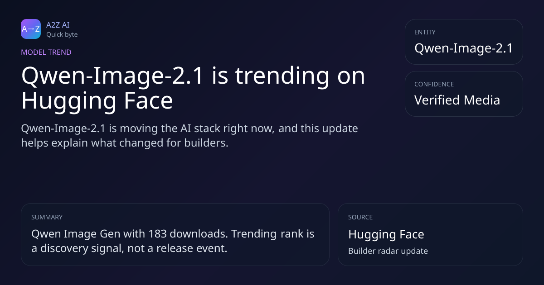Click the Hugging Face source name

click(x=386, y=234)
